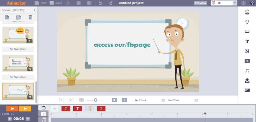Screen dimensions: 256x122
Task: Open the Characters library icon
Action: click(x=247, y=12)
